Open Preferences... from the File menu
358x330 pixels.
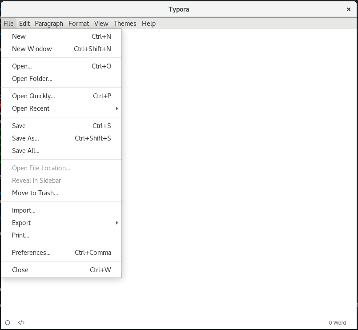[61, 253]
